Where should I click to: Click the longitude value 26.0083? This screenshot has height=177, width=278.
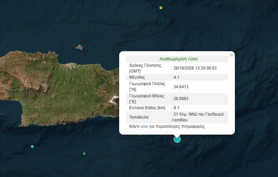coord(181,99)
